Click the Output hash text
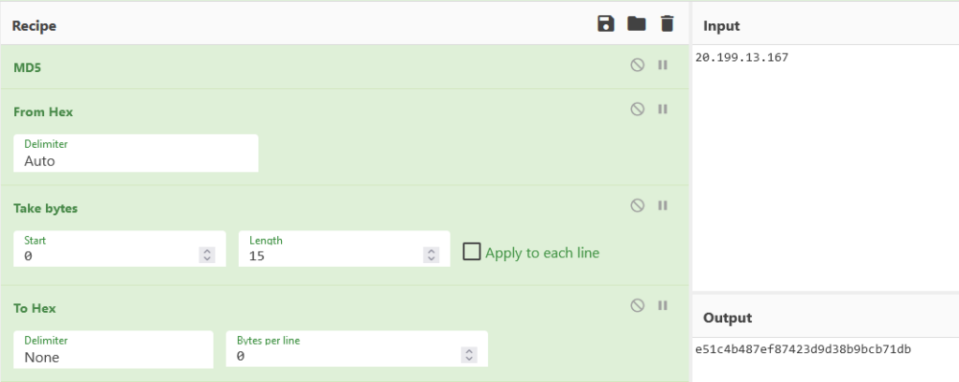The width and height of the screenshot is (959, 382). pos(804,350)
